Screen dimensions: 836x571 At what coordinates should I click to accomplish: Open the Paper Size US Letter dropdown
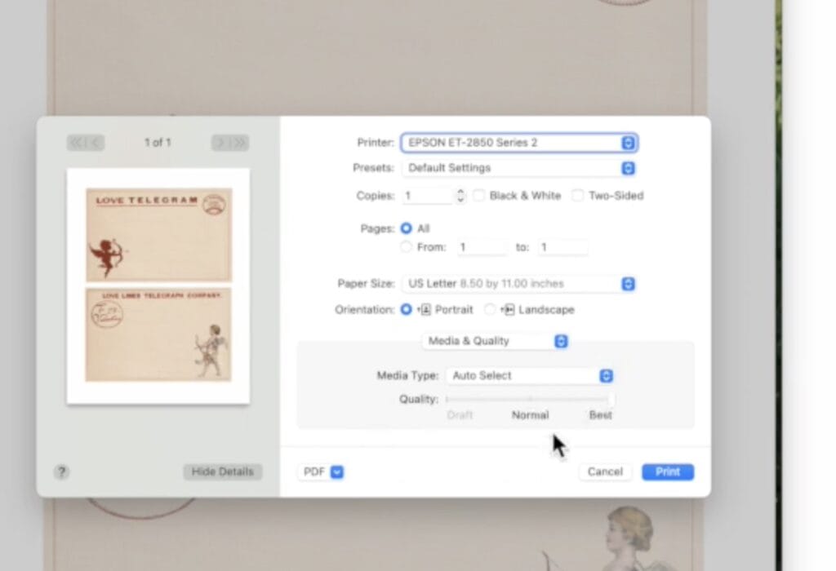(518, 284)
